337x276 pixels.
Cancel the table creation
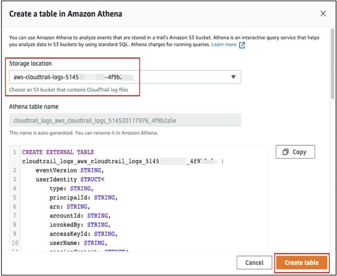coord(254,263)
